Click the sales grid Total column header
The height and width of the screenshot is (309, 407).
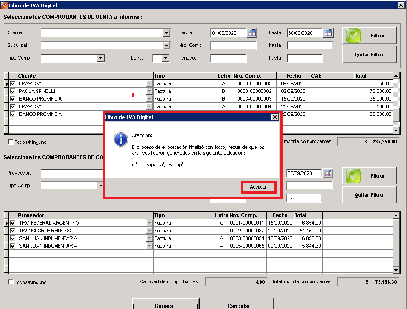pyautogui.click(x=373, y=76)
